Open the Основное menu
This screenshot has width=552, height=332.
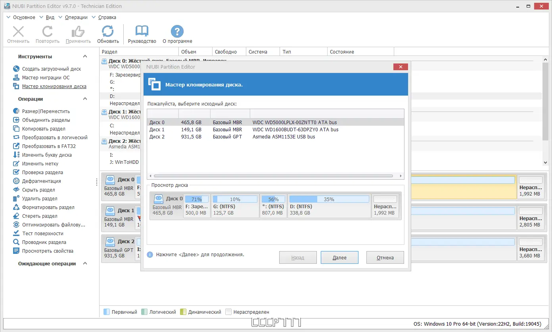pyautogui.click(x=24, y=17)
